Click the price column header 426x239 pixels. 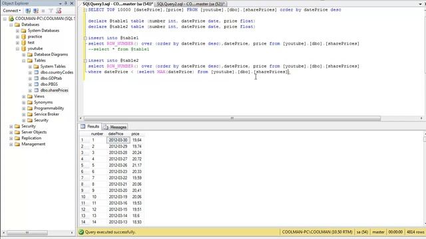135,134
